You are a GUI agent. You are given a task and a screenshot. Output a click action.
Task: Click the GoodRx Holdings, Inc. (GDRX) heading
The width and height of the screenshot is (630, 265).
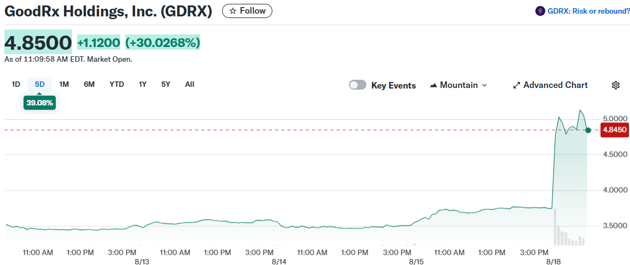[108, 11]
